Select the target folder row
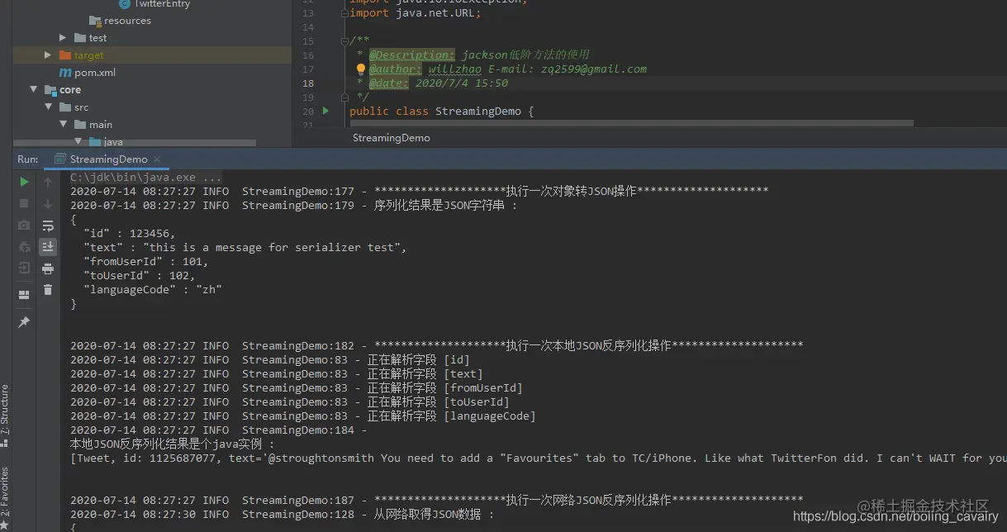 point(152,55)
